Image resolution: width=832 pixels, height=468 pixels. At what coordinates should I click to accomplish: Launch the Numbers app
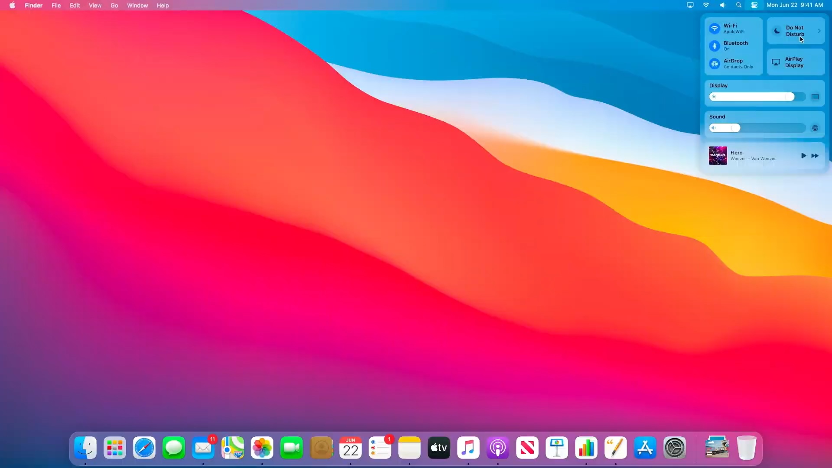click(x=586, y=448)
